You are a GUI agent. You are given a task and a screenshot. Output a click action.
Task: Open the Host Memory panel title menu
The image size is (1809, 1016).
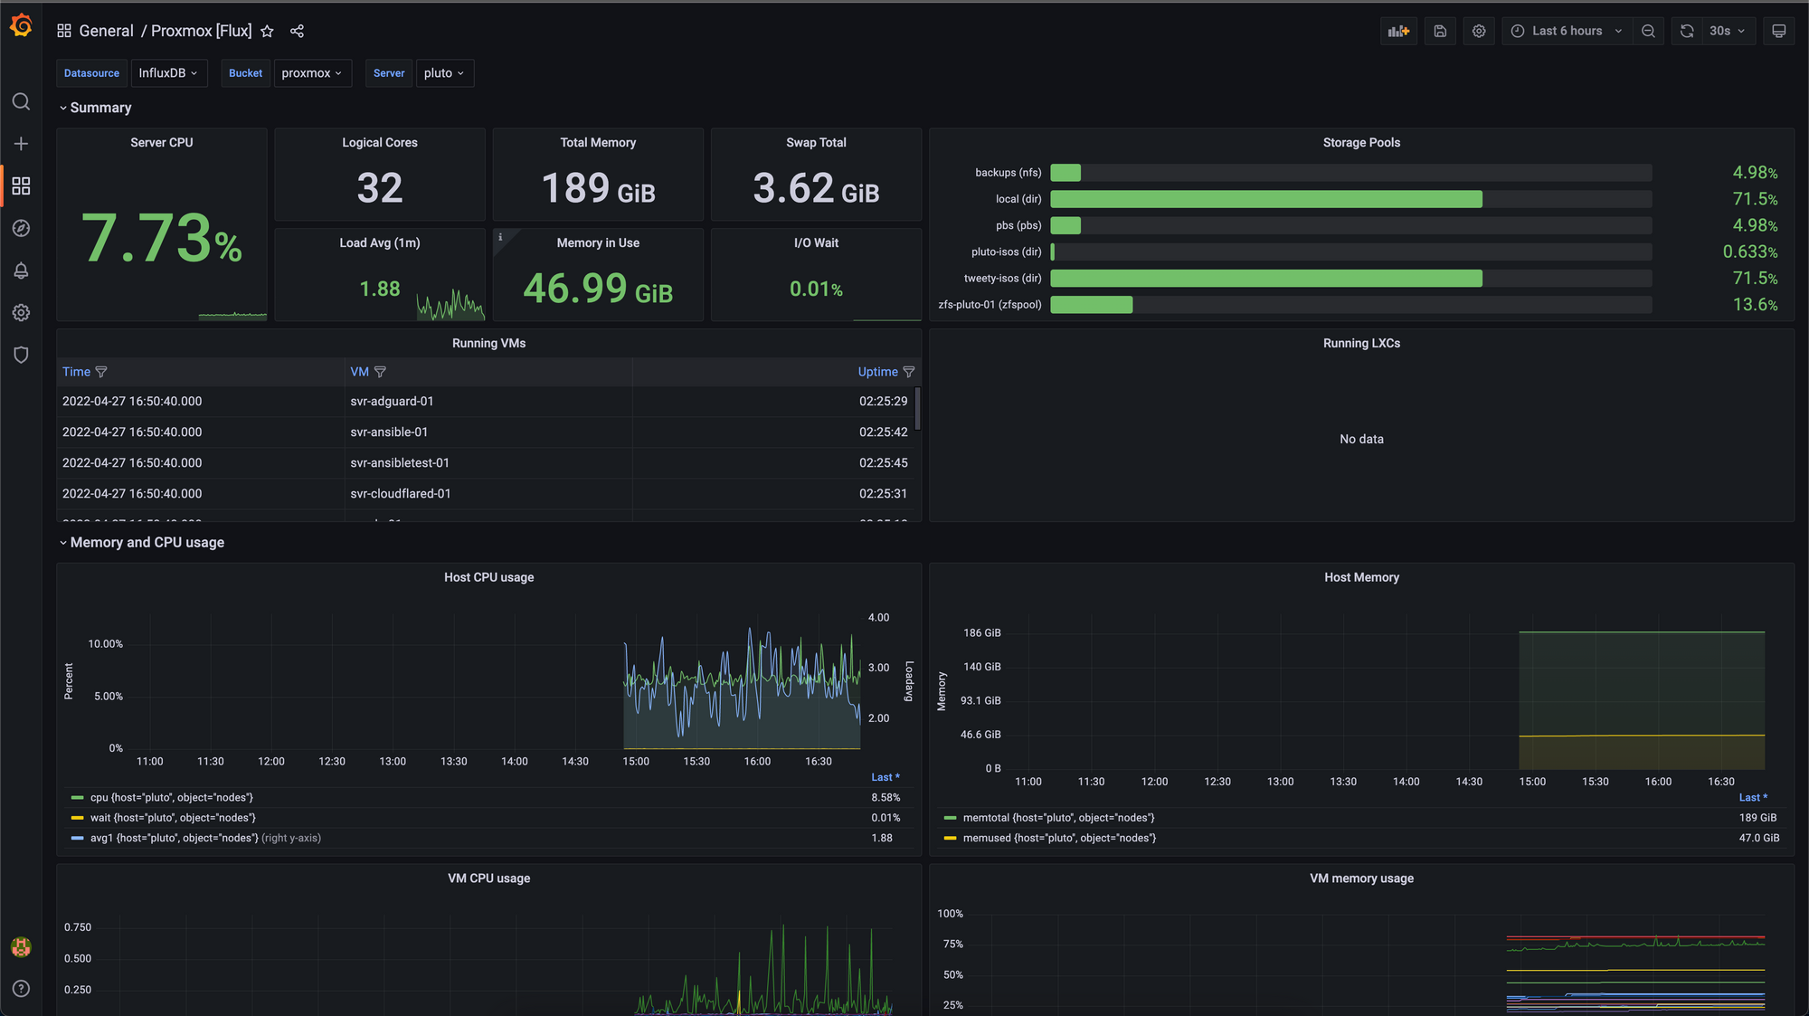pos(1361,577)
